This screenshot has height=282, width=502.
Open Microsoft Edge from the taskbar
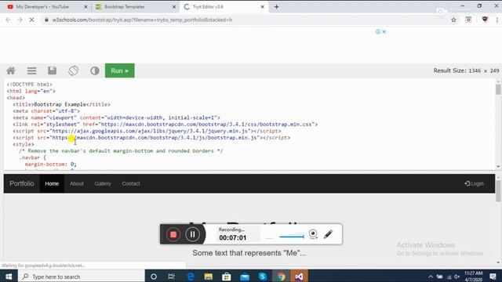coord(191,277)
